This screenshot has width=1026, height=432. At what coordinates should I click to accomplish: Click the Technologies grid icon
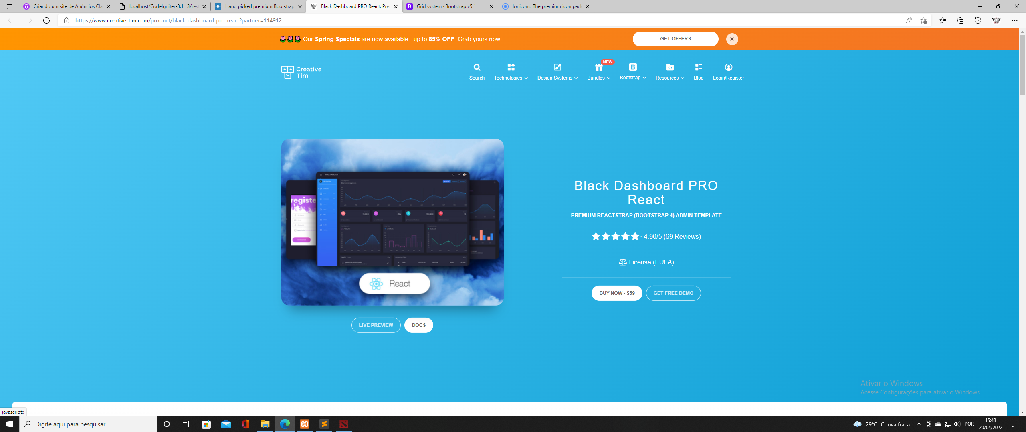tap(511, 67)
